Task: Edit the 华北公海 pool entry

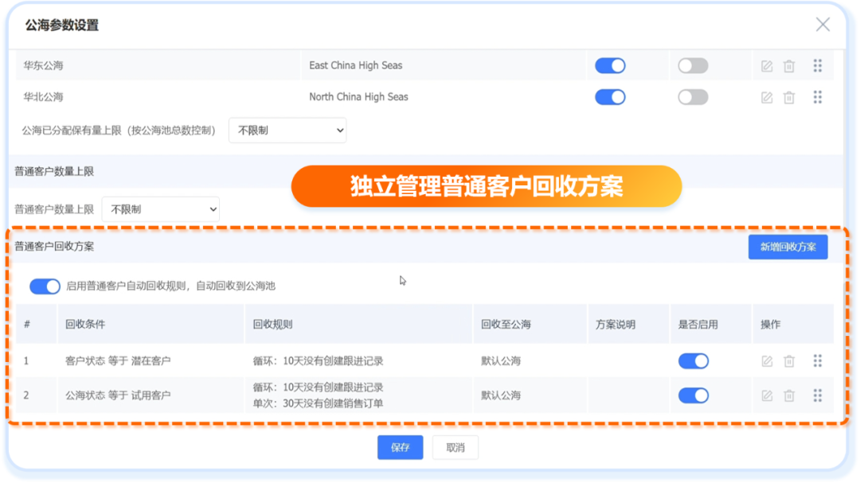Action: coord(766,97)
